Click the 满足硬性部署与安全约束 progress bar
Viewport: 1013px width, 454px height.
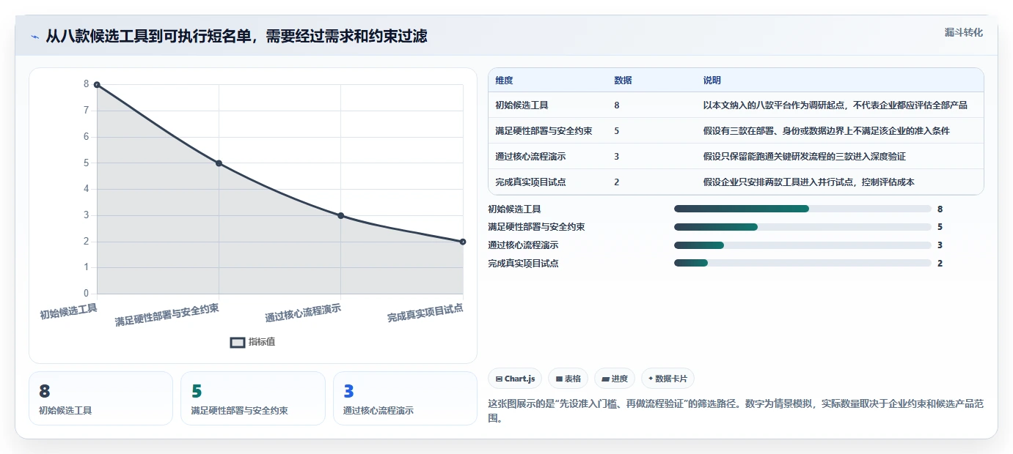[x=802, y=227]
